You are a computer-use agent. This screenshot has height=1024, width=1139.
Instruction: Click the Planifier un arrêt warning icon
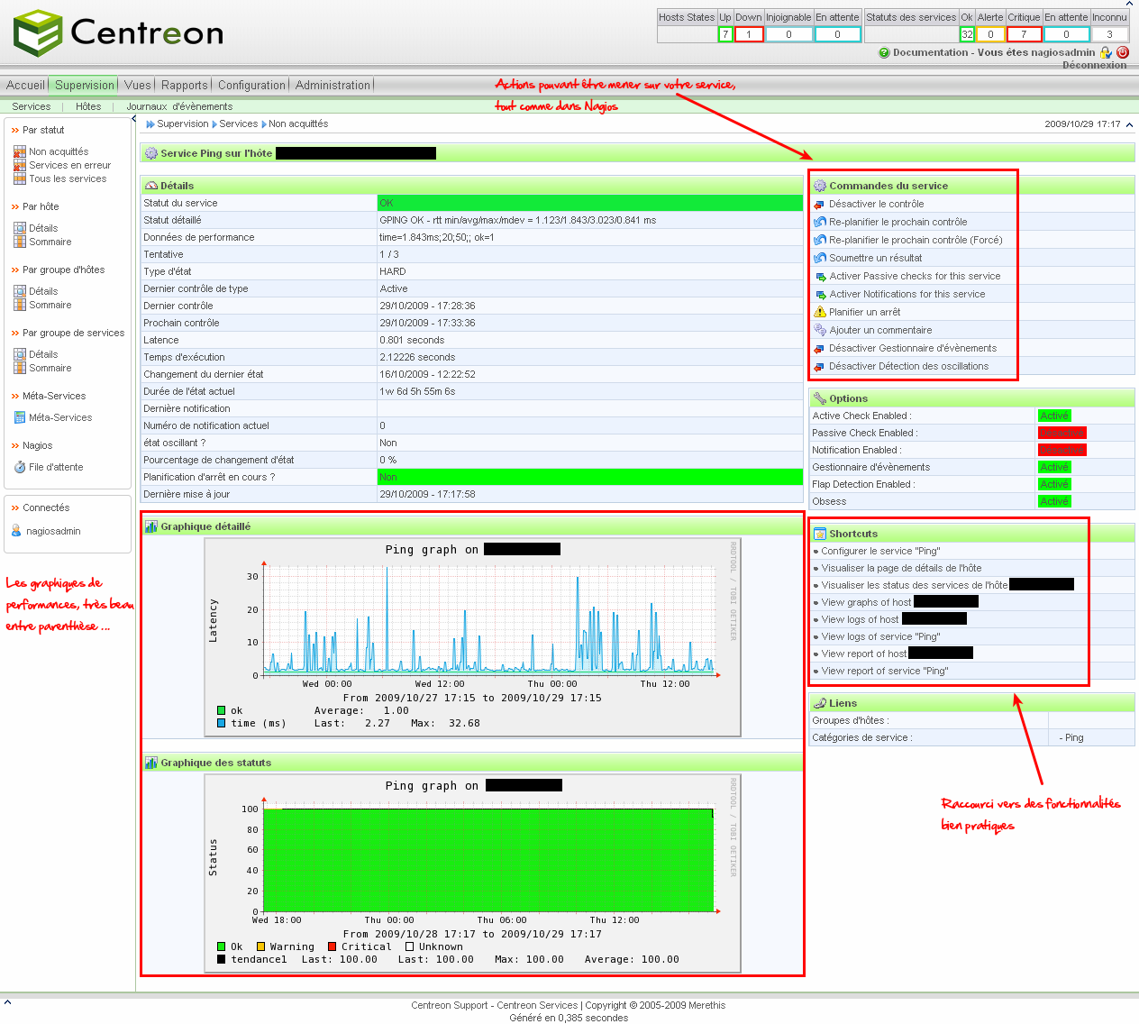(x=820, y=312)
